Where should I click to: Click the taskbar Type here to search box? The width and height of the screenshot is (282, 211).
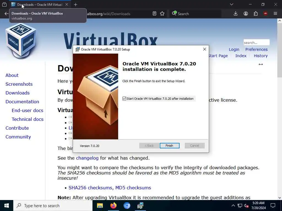(53, 206)
